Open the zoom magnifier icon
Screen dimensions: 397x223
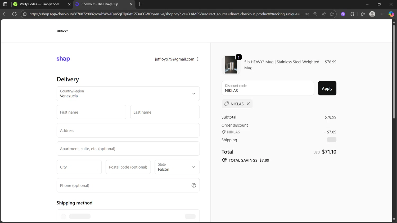[x=315, y=14]
